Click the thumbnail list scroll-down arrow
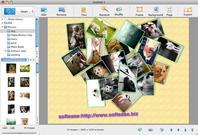 (37, 123)
